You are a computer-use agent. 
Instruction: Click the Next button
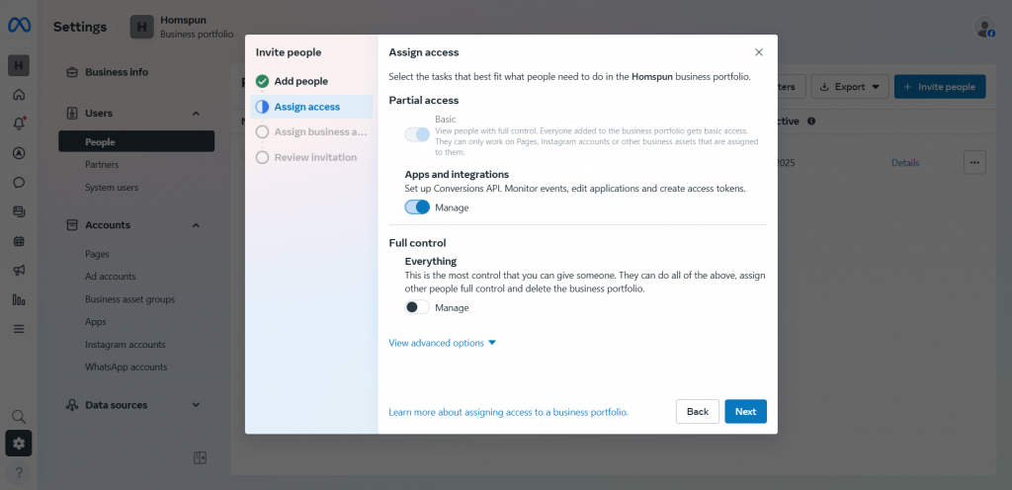[745, 411]
